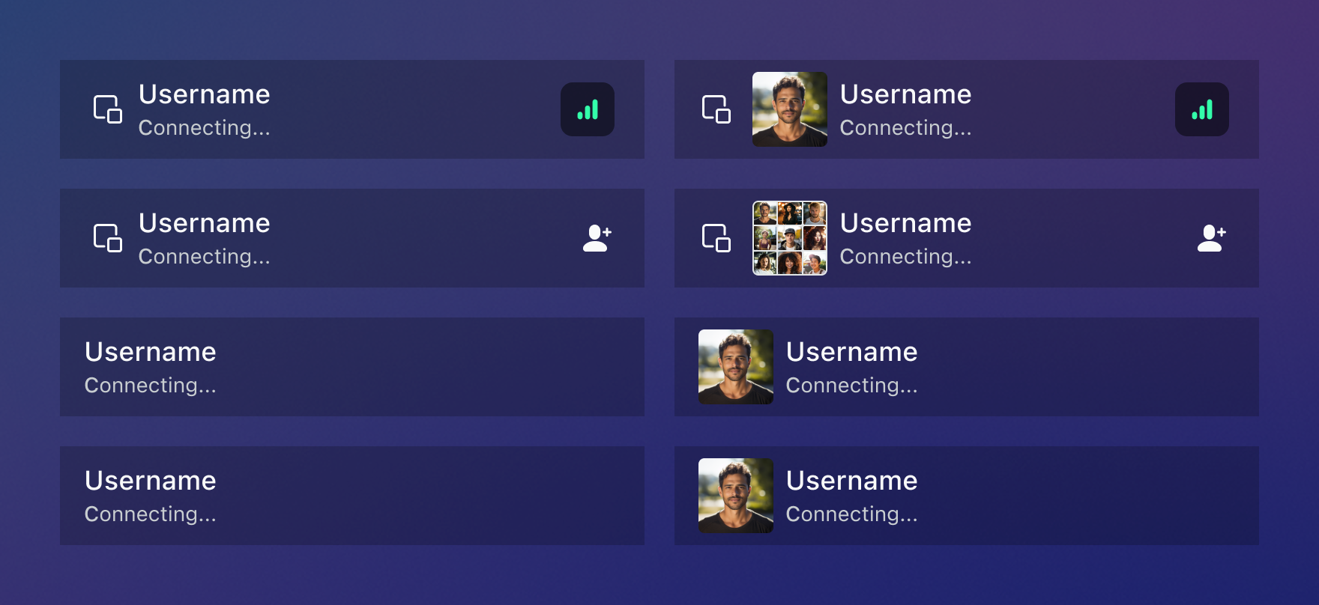Select man's avatar next to the screen-share icon
The height and width of the screenshot is (605, 1319).
coord(790,109)
